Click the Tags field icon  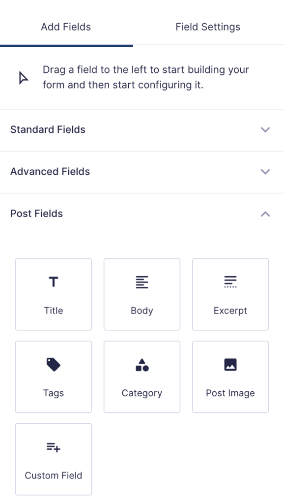(x=53, y=364)
